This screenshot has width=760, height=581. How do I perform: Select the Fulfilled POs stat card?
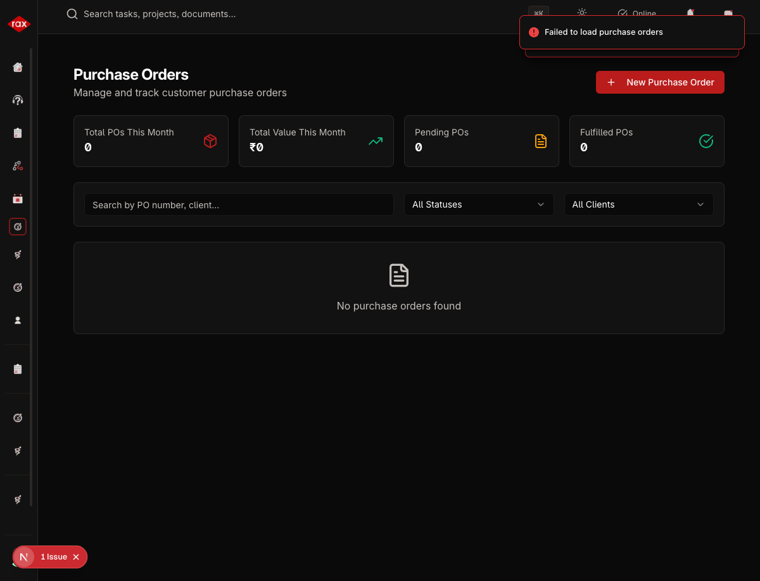click(647, 141)
